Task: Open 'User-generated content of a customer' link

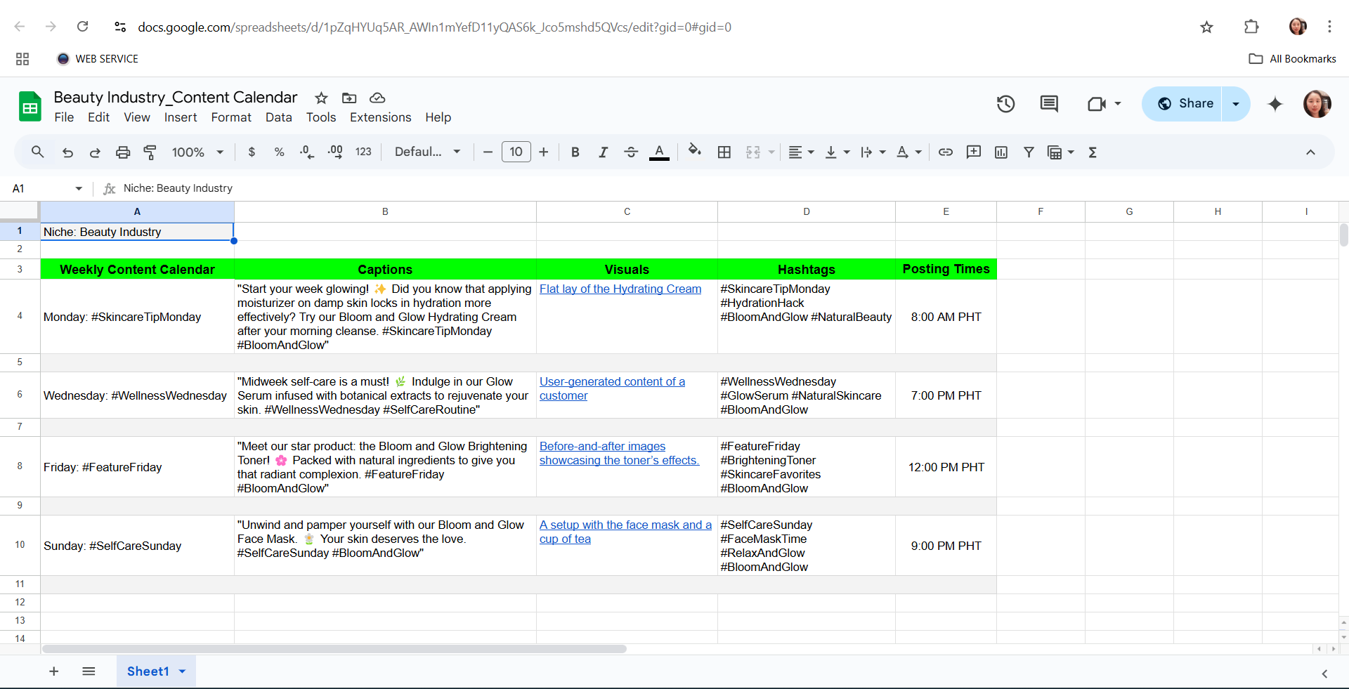Action: coord(612,388)
